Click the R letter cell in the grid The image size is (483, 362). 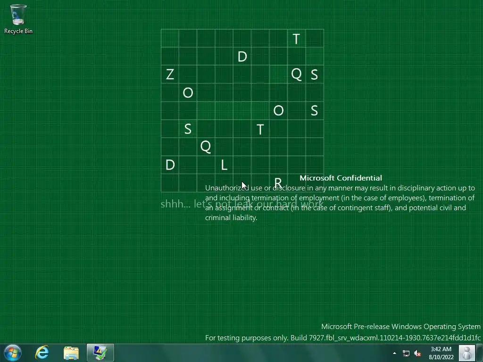[278, 183]
